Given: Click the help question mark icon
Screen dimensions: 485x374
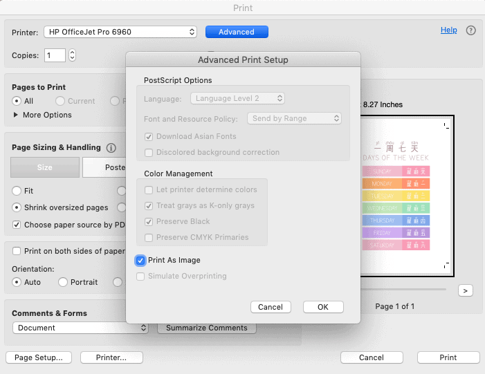Looking at the screenshot, I should click(471, 31).
